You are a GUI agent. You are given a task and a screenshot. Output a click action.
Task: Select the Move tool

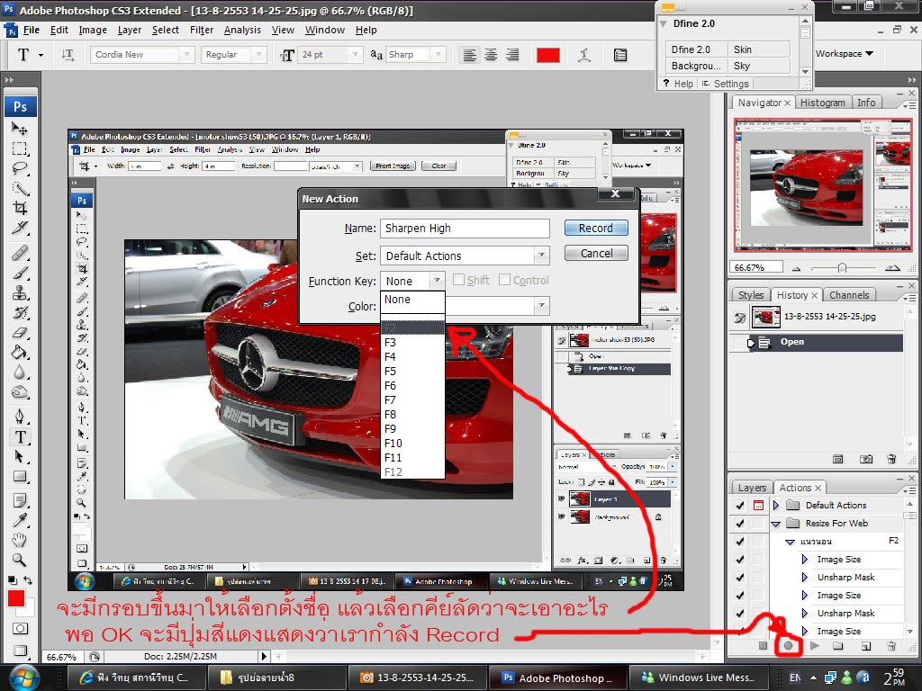point(20,128)
